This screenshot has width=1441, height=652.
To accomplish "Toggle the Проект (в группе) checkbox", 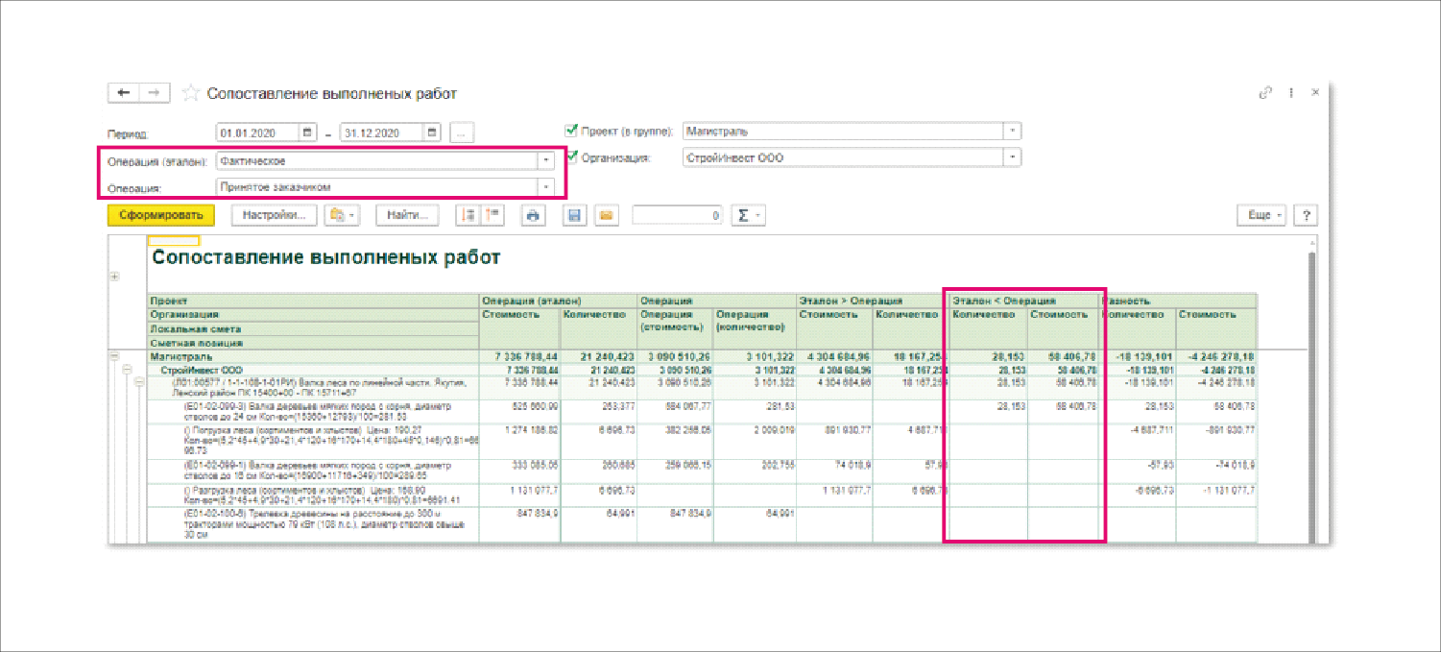I will coord(572,131).
